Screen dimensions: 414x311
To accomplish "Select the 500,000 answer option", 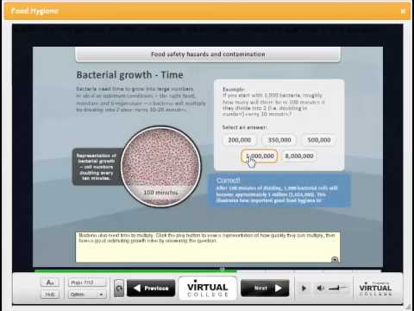I will pos(319,140).
